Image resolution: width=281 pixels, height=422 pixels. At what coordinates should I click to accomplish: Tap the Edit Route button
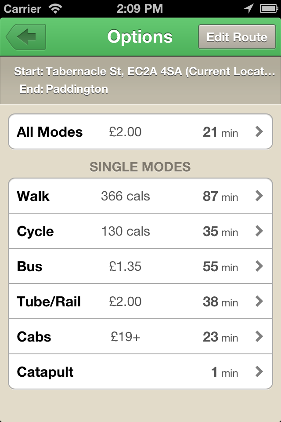click(237, 37)
